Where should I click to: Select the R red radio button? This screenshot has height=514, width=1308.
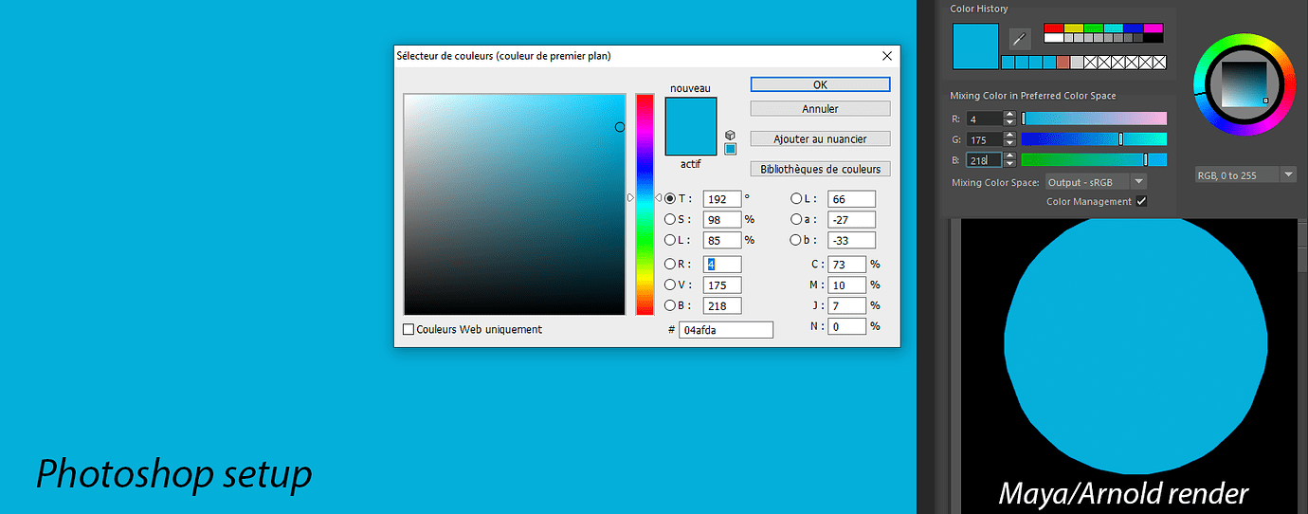pyautogui.click(x=670, y=265)
